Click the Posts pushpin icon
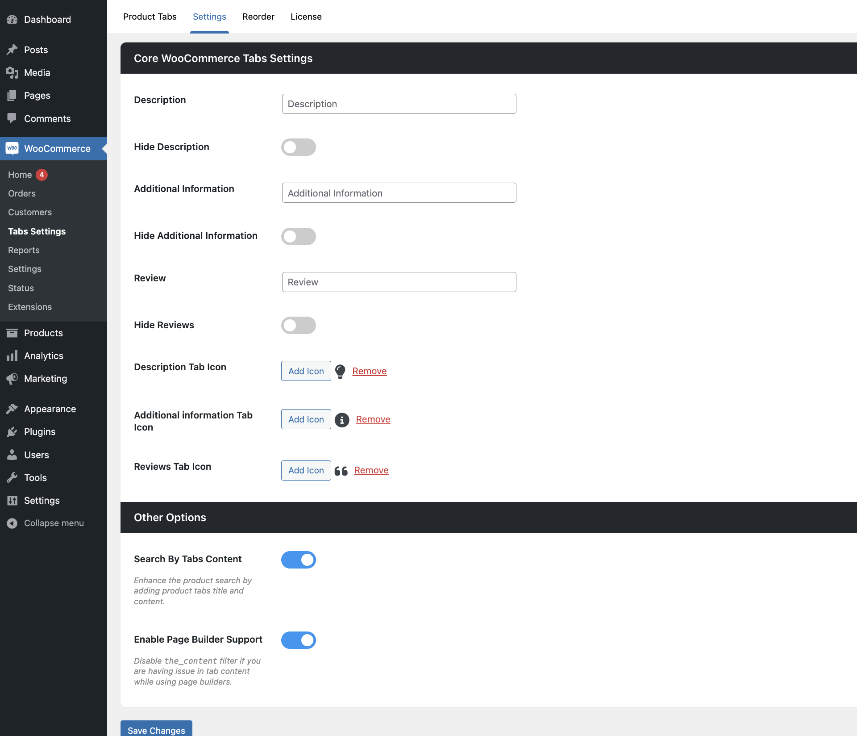This screenshot has width=857, height=736. [x=12, y=50]
